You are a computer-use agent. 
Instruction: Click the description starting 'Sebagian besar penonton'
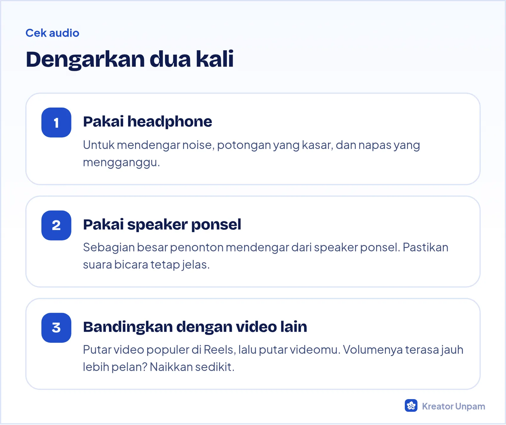coord(266,256)
